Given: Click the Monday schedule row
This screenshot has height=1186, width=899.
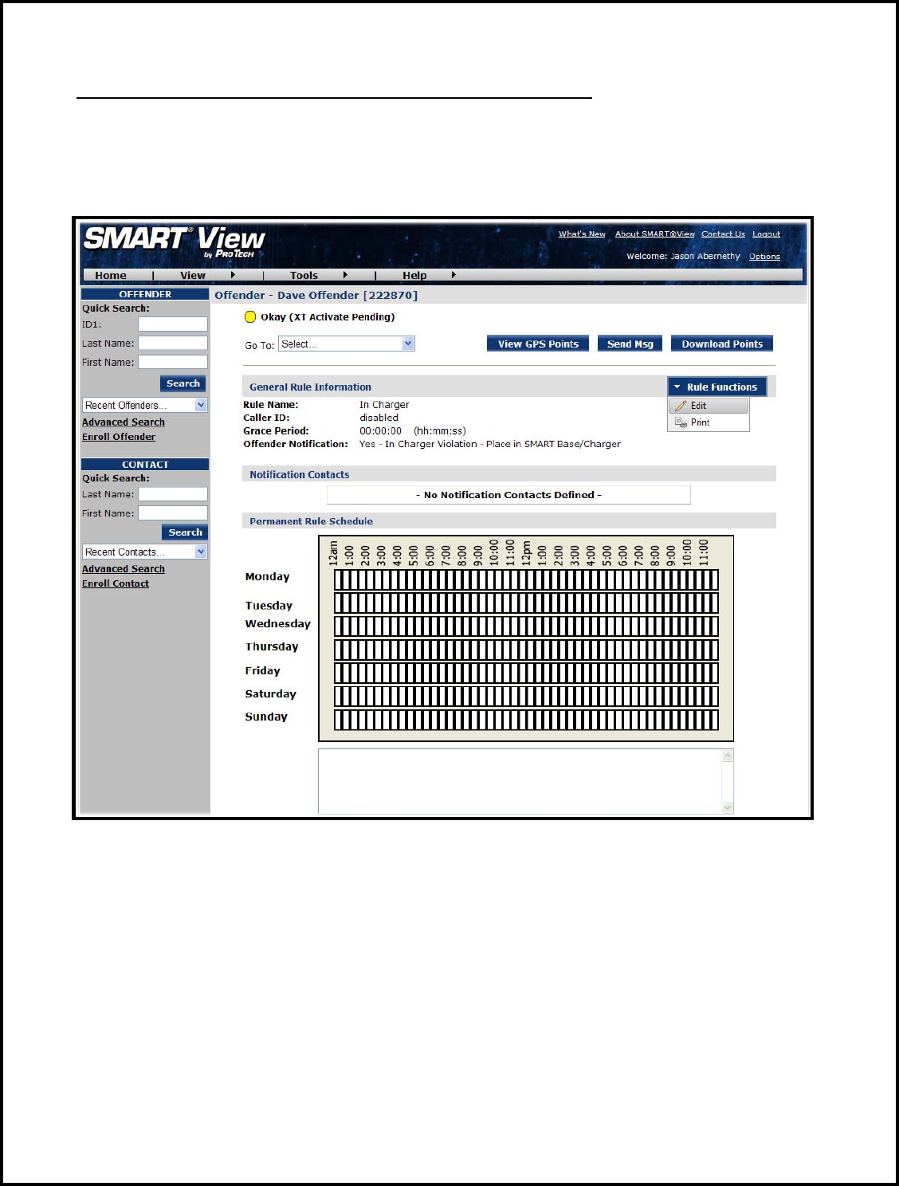Looking at the screenshot, I should (x=526, y=579).
